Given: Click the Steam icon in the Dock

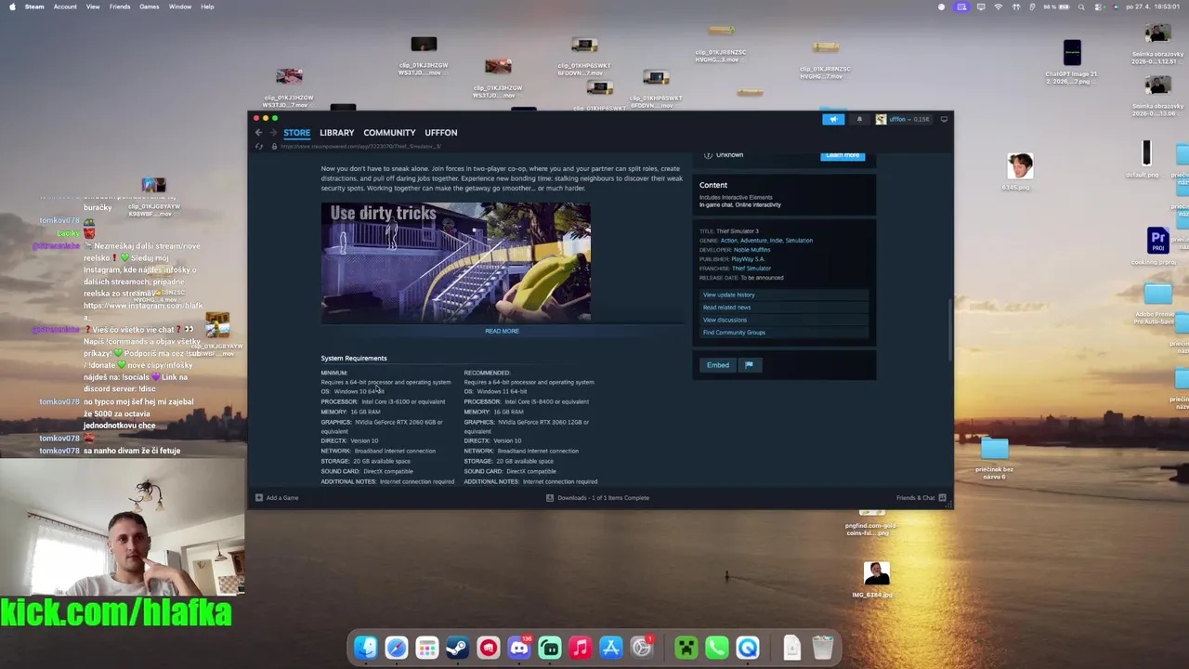Looking at the screenshot, I should (x=458, y=648).
